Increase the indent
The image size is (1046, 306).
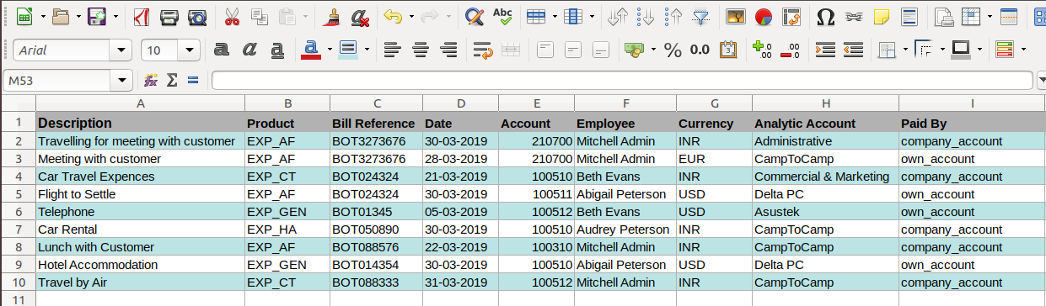pos(825,50)
